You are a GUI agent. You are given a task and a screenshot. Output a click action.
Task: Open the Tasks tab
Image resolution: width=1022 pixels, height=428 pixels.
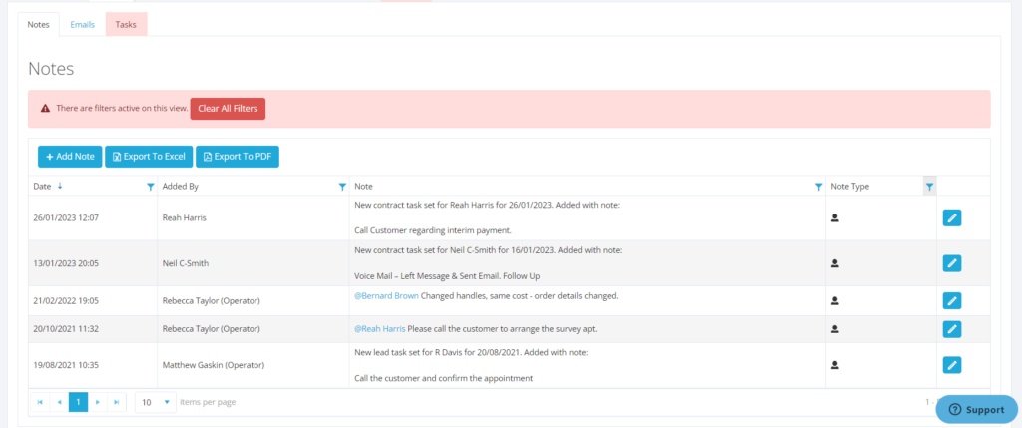click(126, 24)
